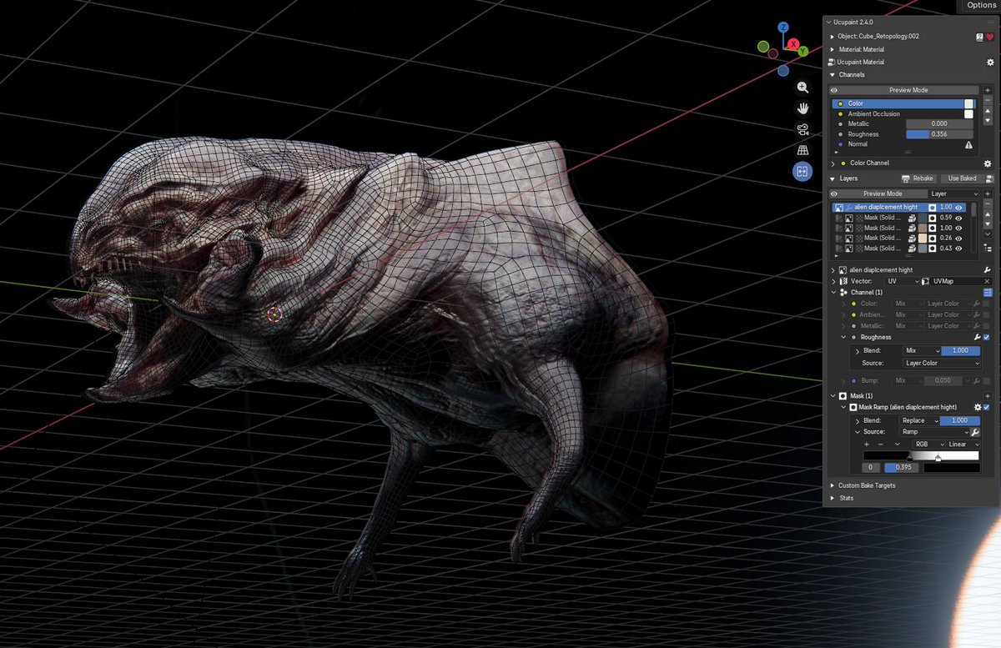Open Ucupaint Material settings gear

(x=990, y=62)
